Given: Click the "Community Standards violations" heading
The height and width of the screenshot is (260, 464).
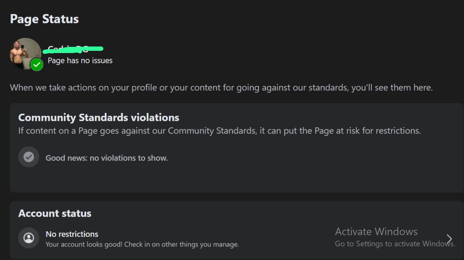Looking at the screenshot, I should click(x=99, y=118).
